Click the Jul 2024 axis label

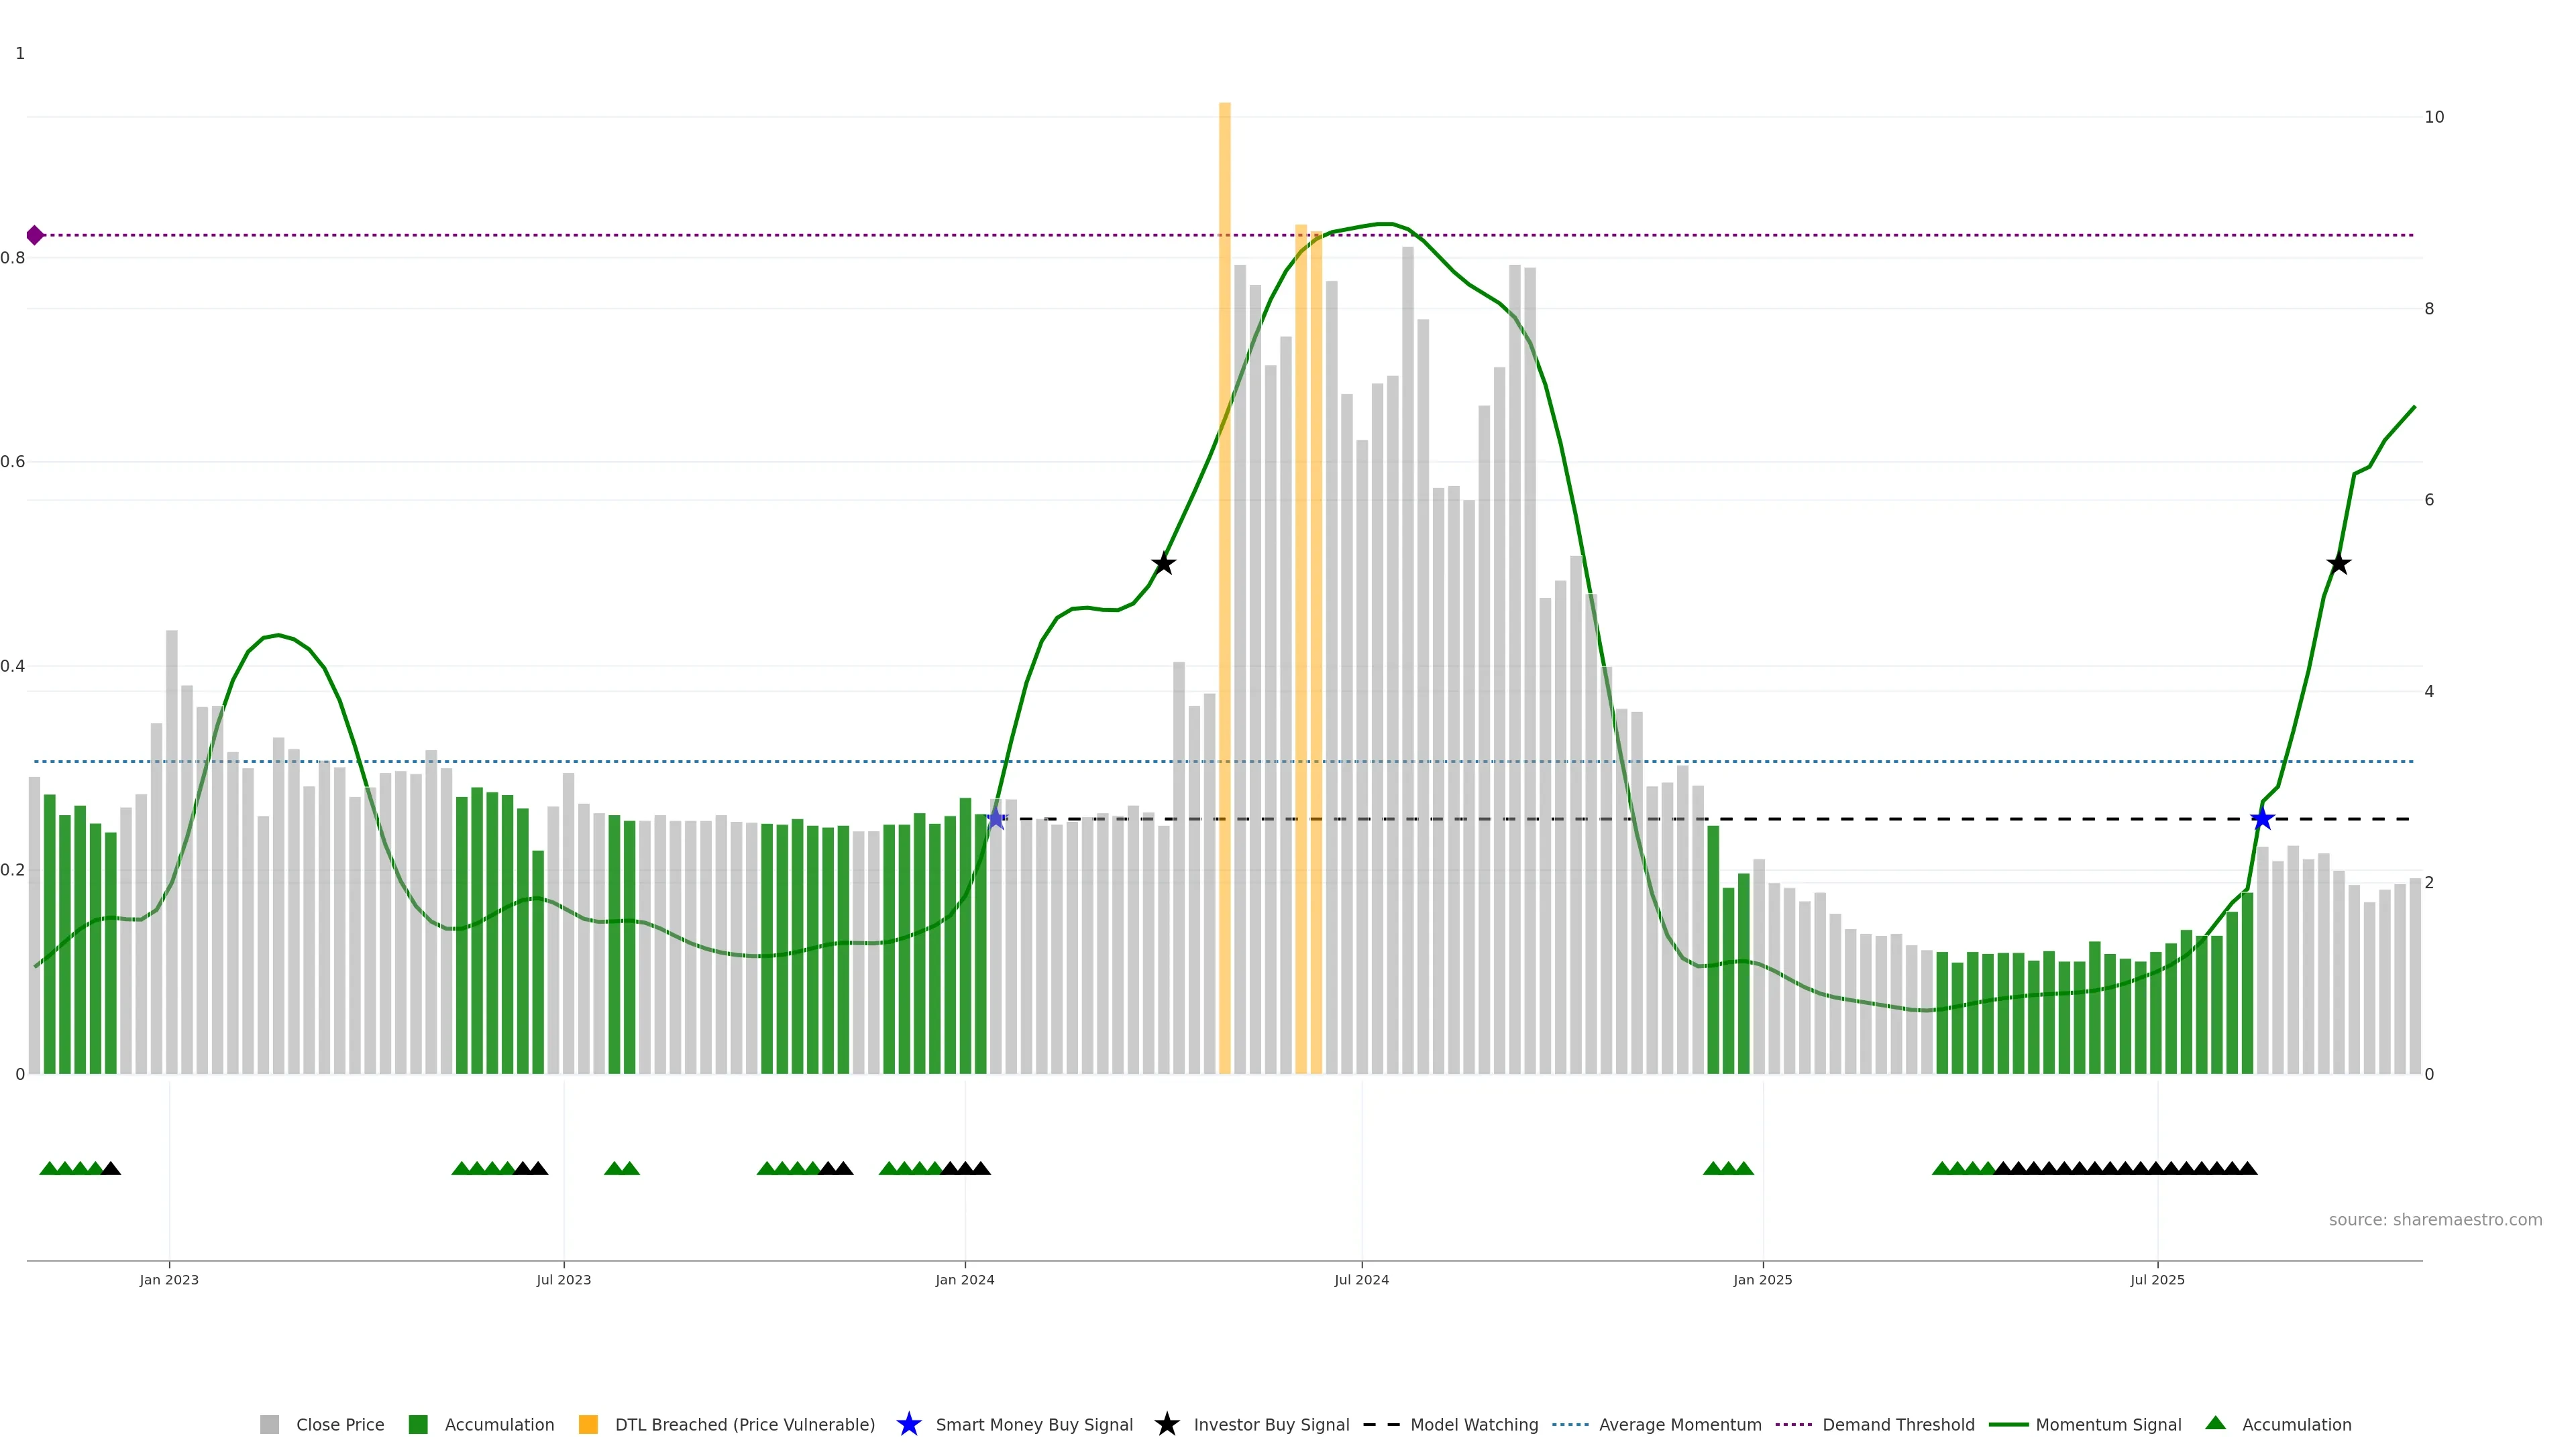pos(1361,1279)
